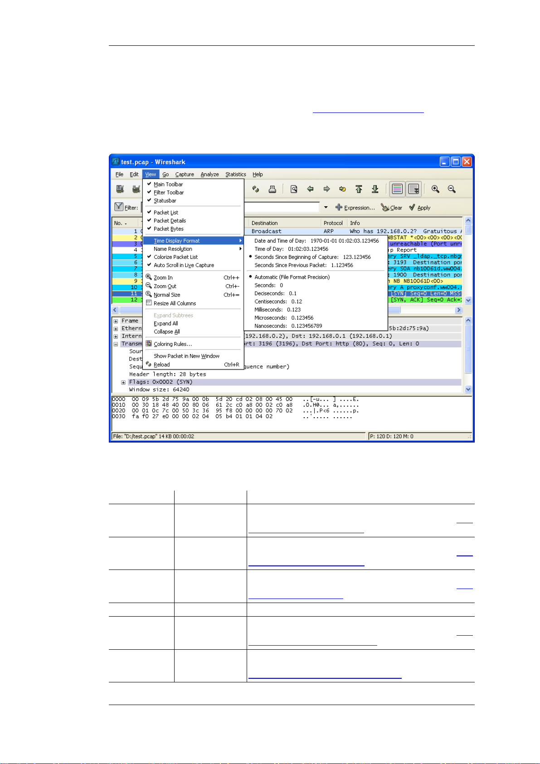Click the Apply filter button
The image size is (540, 764).
click(419, 208)
